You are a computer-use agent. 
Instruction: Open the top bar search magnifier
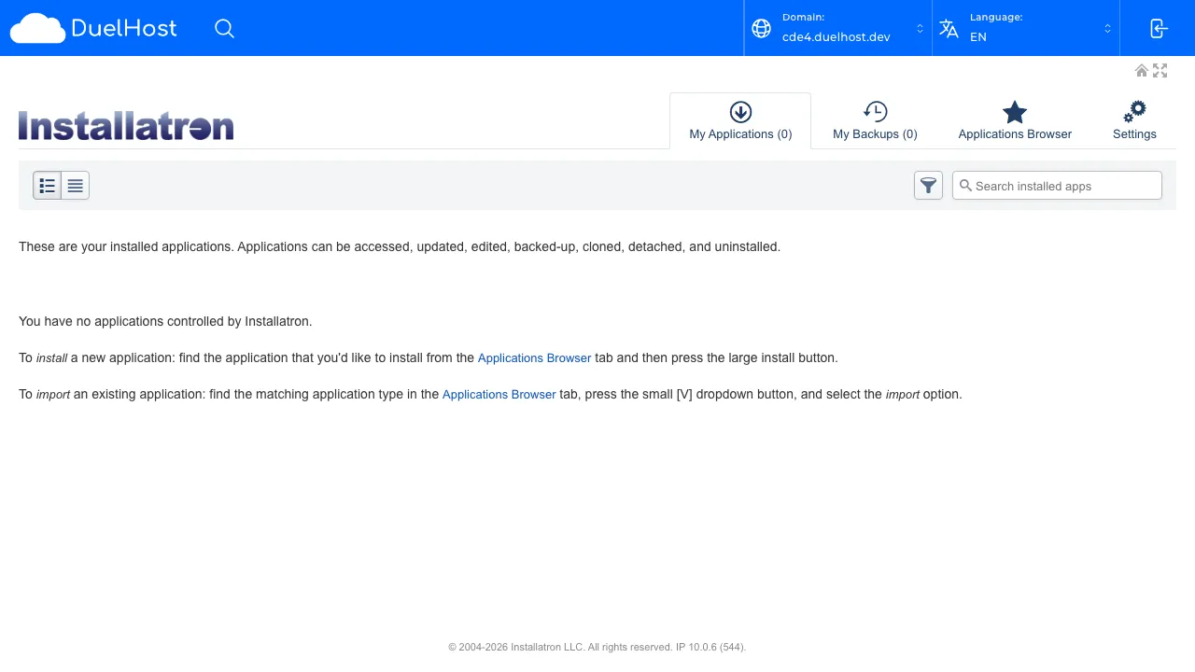pos(224,28)
